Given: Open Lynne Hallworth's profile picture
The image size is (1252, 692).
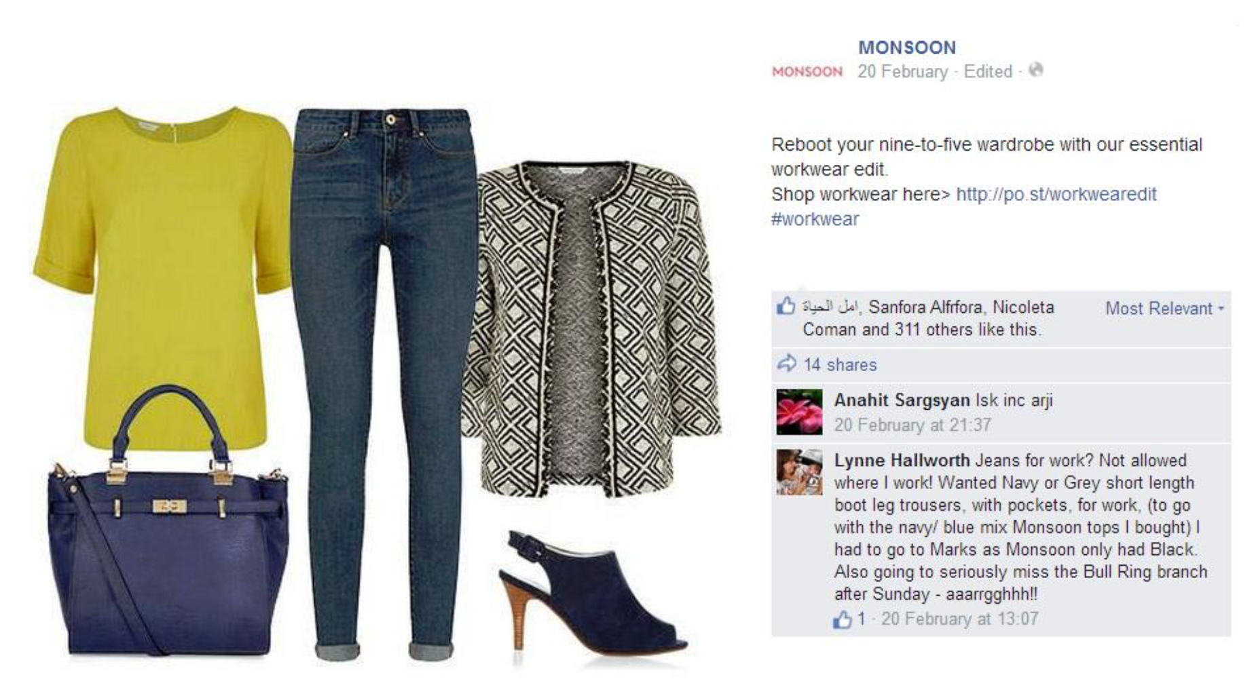Looking at the screenshot, I should tap(799, 472).
